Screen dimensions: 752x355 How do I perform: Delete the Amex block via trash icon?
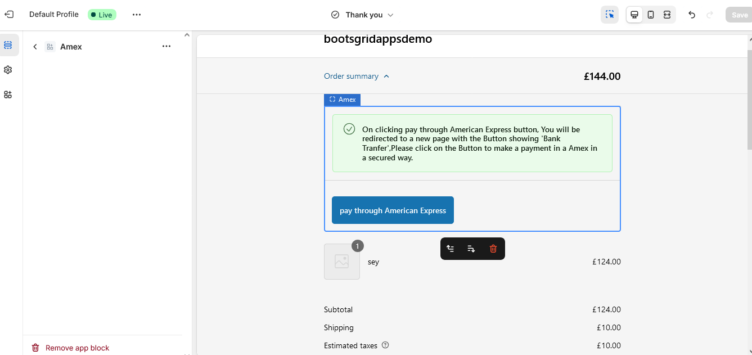(493, 249)
